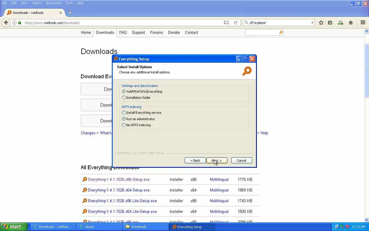This screenshot has width=369, height=231.
Task: Switch to Downloads folder taskbar button
Action: pos(145,227)
